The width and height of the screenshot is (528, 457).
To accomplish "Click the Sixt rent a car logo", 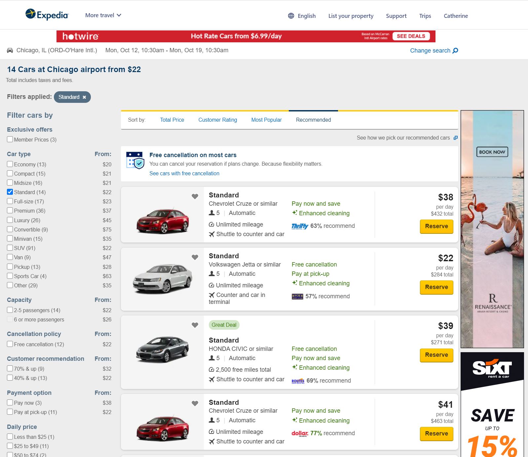I will pyautogui.click(x=492, y=368).
